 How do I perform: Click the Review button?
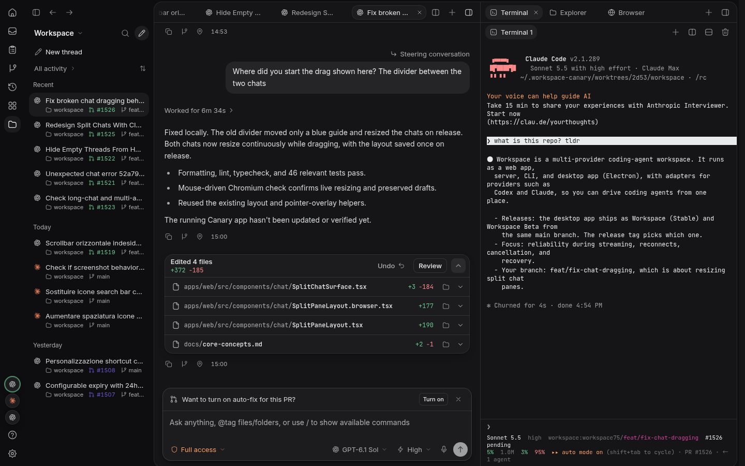pyautogui.click(x=430, y=266)
